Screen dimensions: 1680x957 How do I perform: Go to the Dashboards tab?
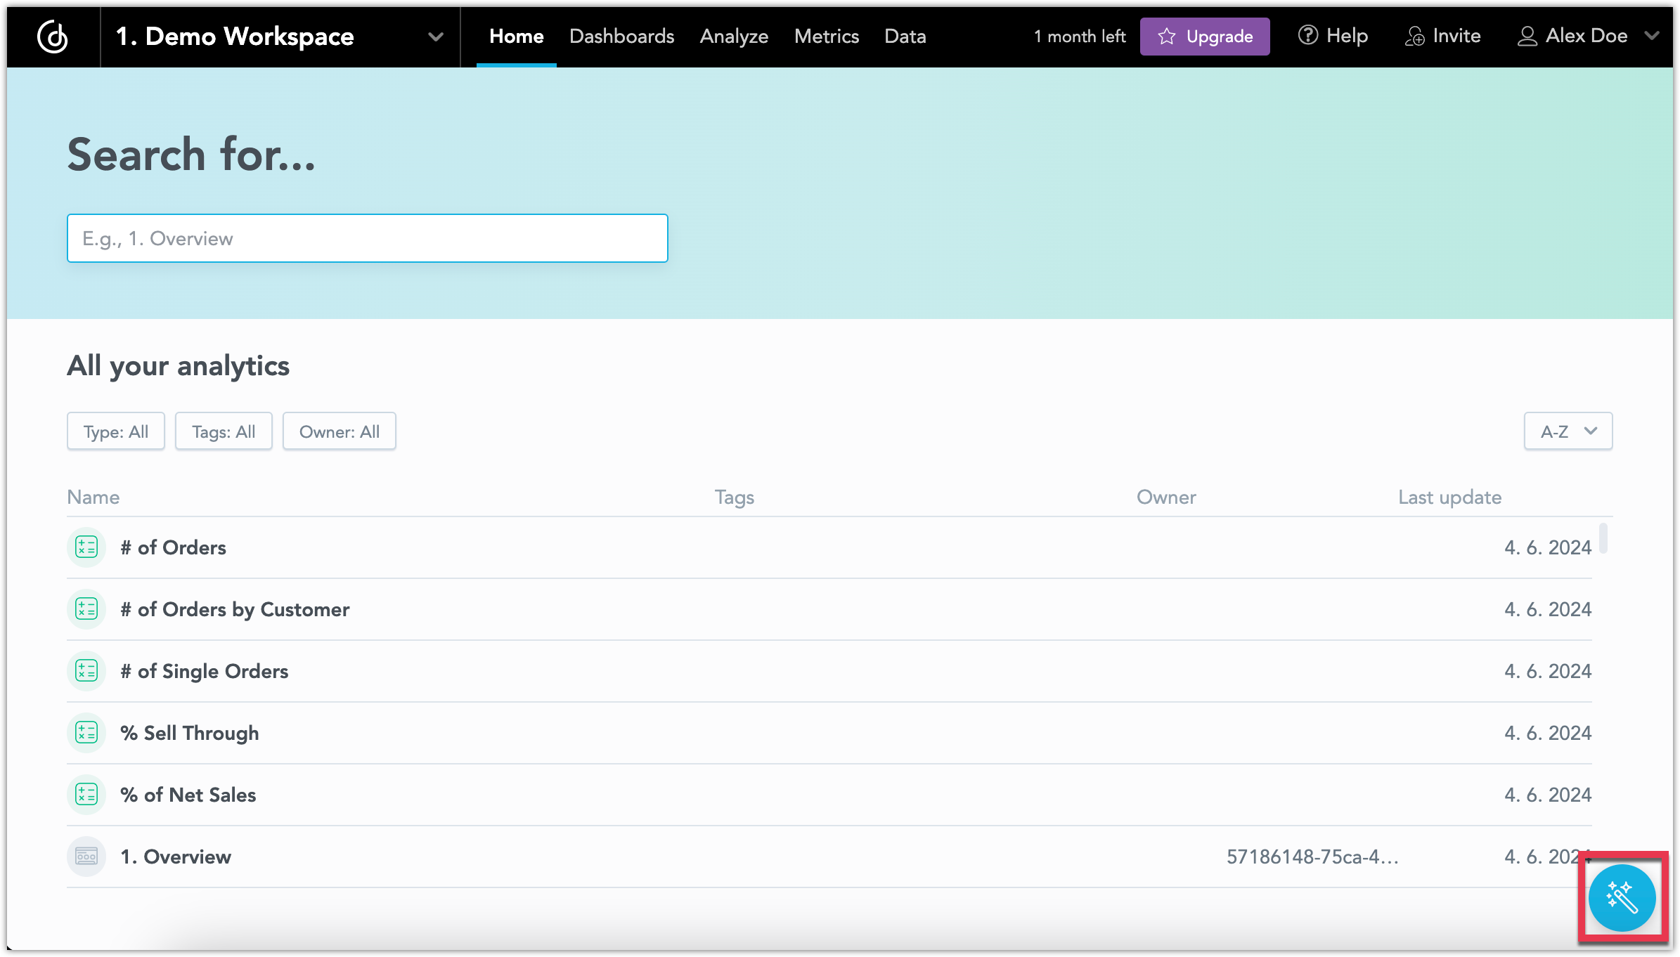click(622, 37)
